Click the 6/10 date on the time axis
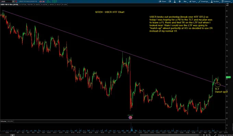The height and width of the screenshot is (136, 233). pyautogui.click(x=226, y=132)
